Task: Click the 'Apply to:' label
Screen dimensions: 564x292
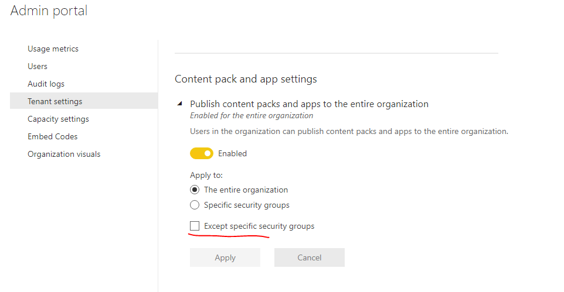Action: click(206, 176)
